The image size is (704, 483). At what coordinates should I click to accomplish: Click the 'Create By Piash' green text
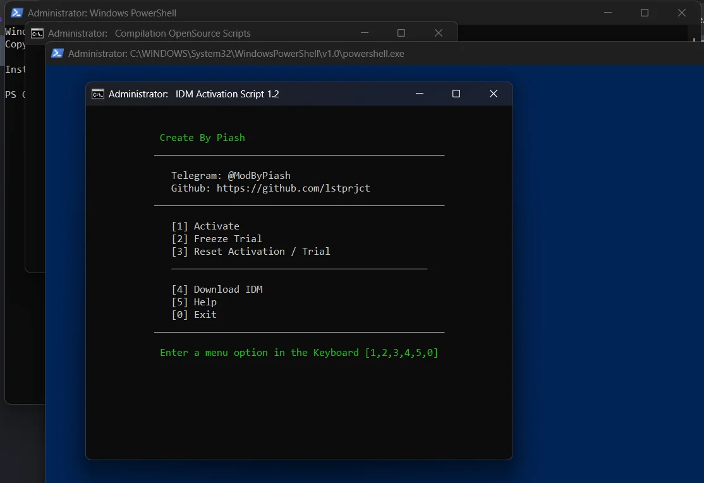pos(202,137)
